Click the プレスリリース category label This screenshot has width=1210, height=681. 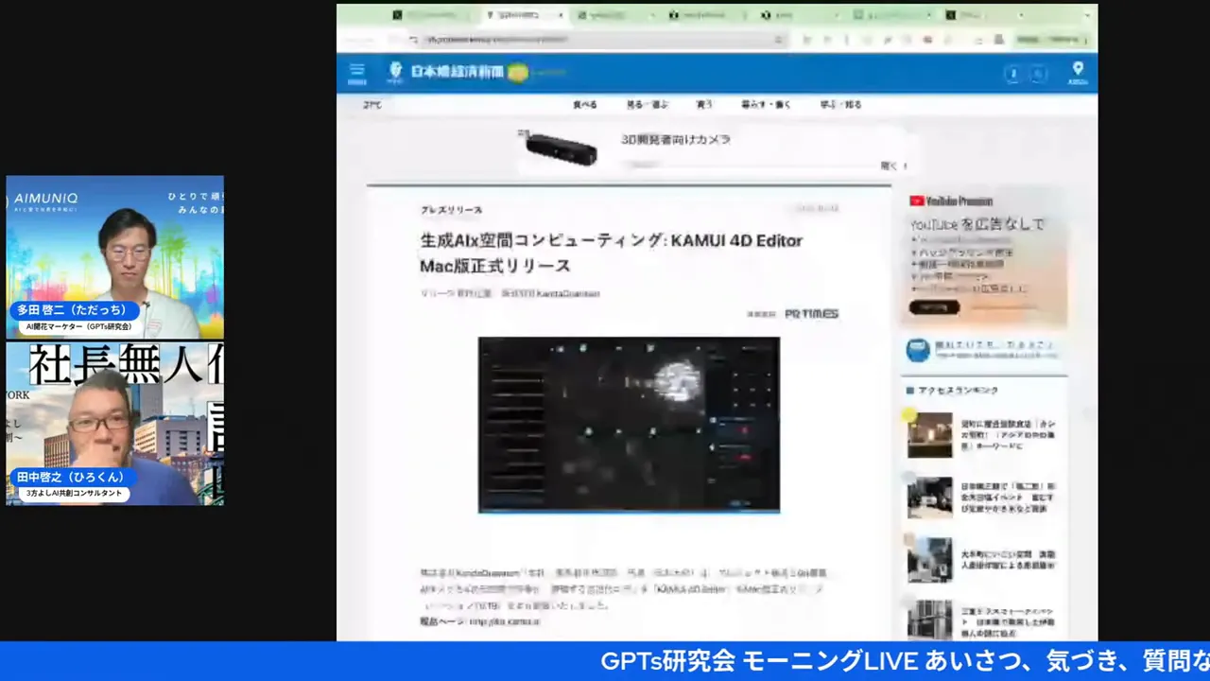coord(452,210)
